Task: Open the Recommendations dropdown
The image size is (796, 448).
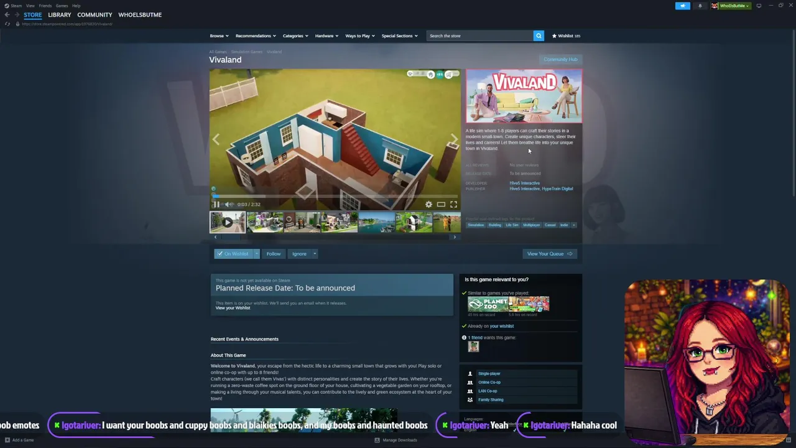Action: [256, 35]
